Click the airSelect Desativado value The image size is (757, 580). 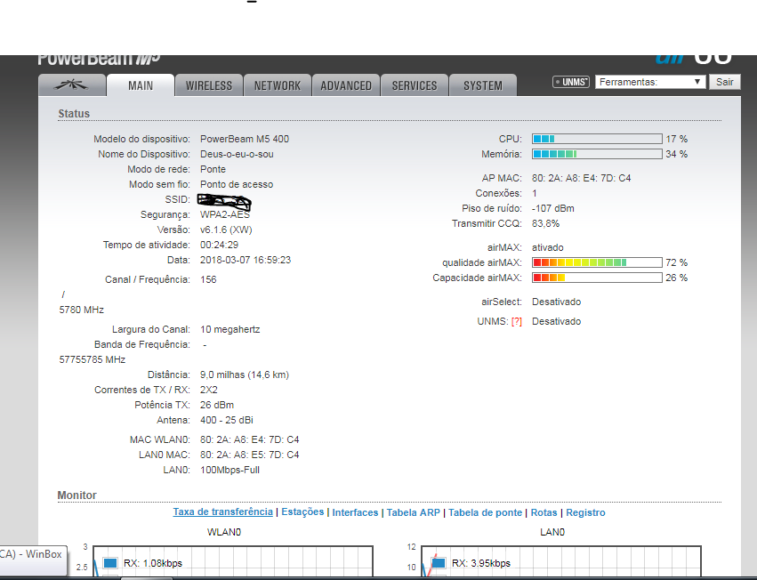click(x=557, y=302)
